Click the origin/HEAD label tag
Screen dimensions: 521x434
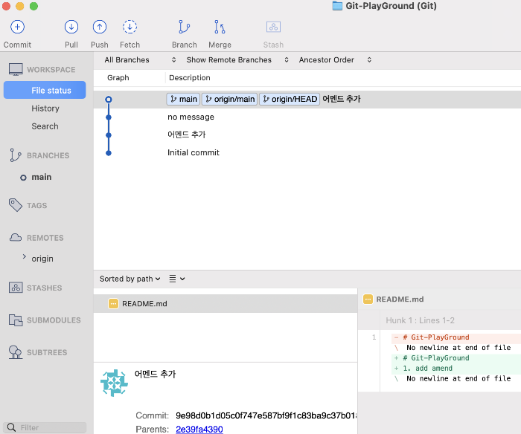click(290, 99)
